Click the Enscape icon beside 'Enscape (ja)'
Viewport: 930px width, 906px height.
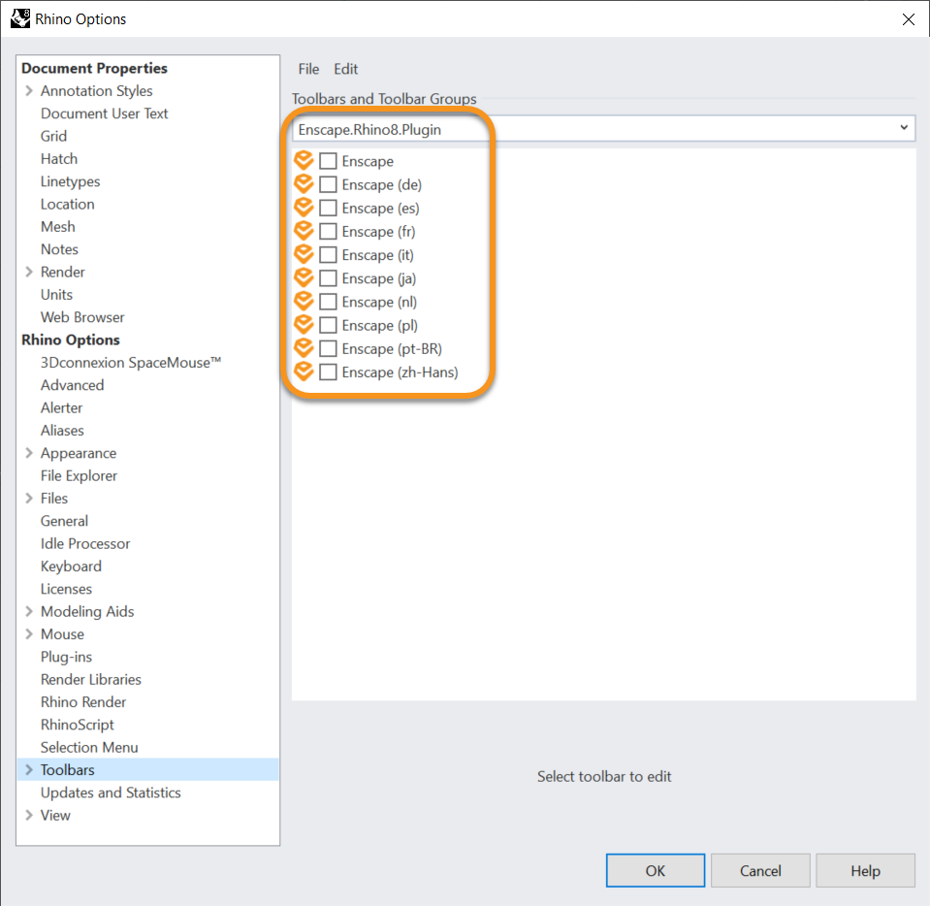point(304,277)
